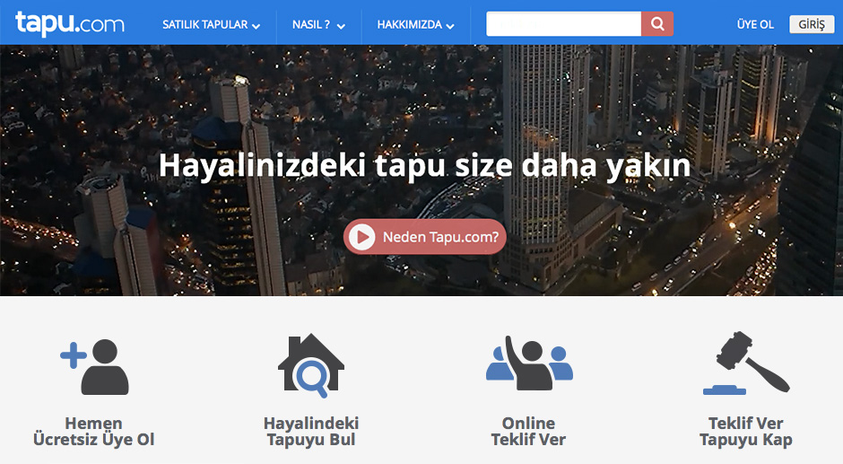Click the GİRİŞ login button
The height and width of the screenshot is (464, 843).
pyautogui.click(x=812, y=25)
